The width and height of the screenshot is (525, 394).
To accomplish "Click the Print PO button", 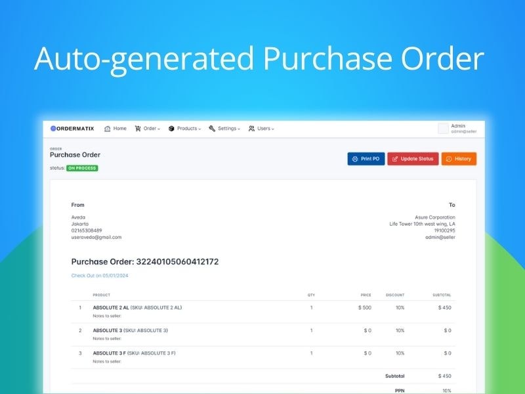I will click(x=366, y=159).
